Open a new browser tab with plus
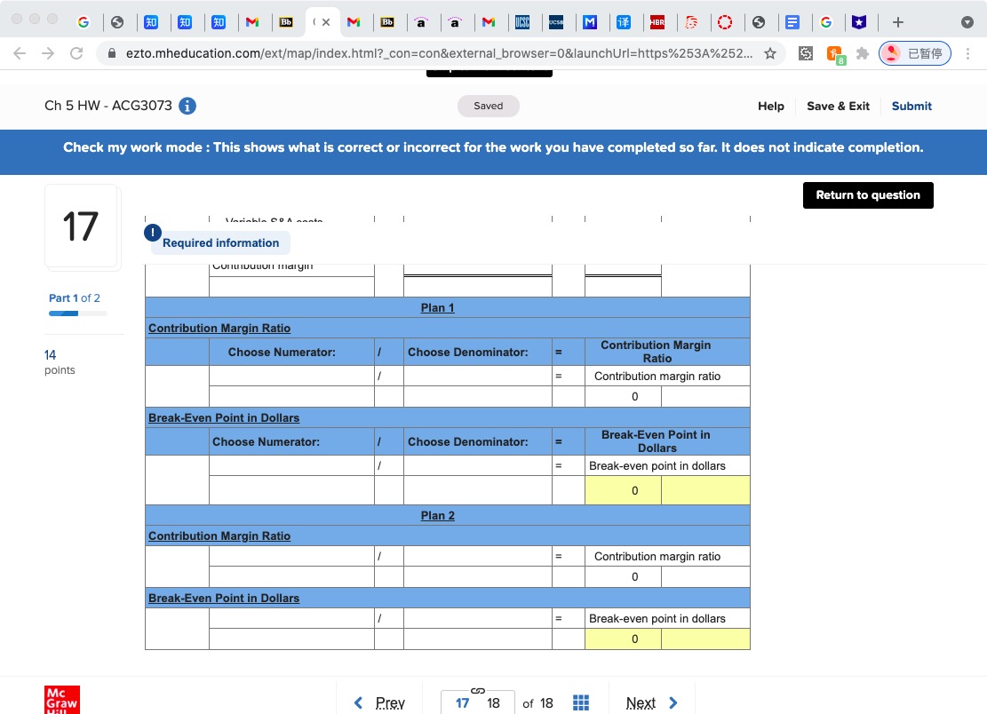The image size is (987, 714). 898,23
